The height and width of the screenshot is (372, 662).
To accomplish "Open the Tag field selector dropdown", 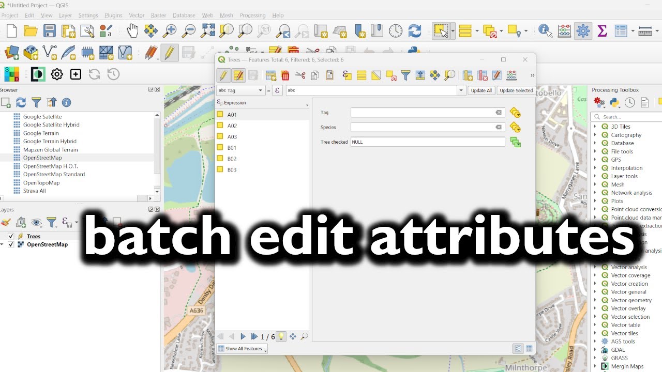I will pos(240,90).
